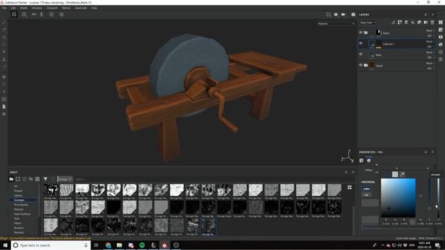Image resolution: width=445 pixels, height=250 pixels.
Task: Open the Texture Set List dock icon
Action: 440,22
